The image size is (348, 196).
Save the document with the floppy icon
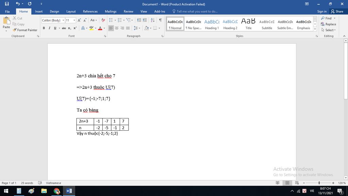click(x=7, y=4)
